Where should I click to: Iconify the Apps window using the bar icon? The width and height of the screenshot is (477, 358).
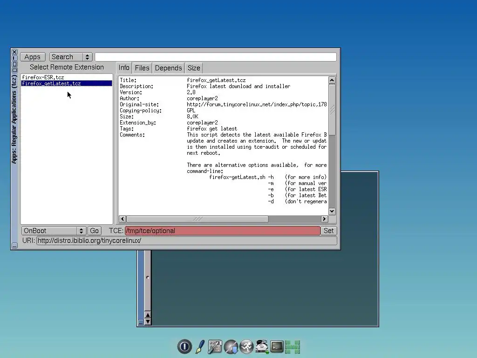coord(14,58)
